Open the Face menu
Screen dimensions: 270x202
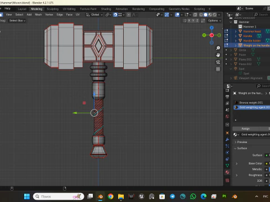(x=69, y=15)
